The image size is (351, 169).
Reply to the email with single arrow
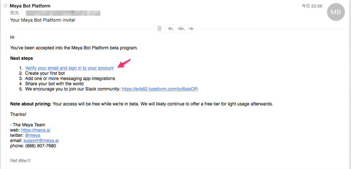coord(171,28)
